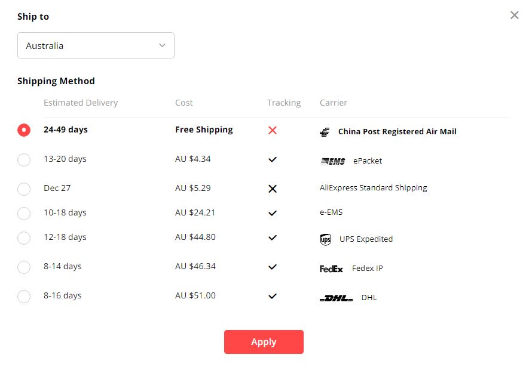Close the shipping dialog
This screenshot has height=370, width=526.
pyautogui.click(x=514, y=15)
